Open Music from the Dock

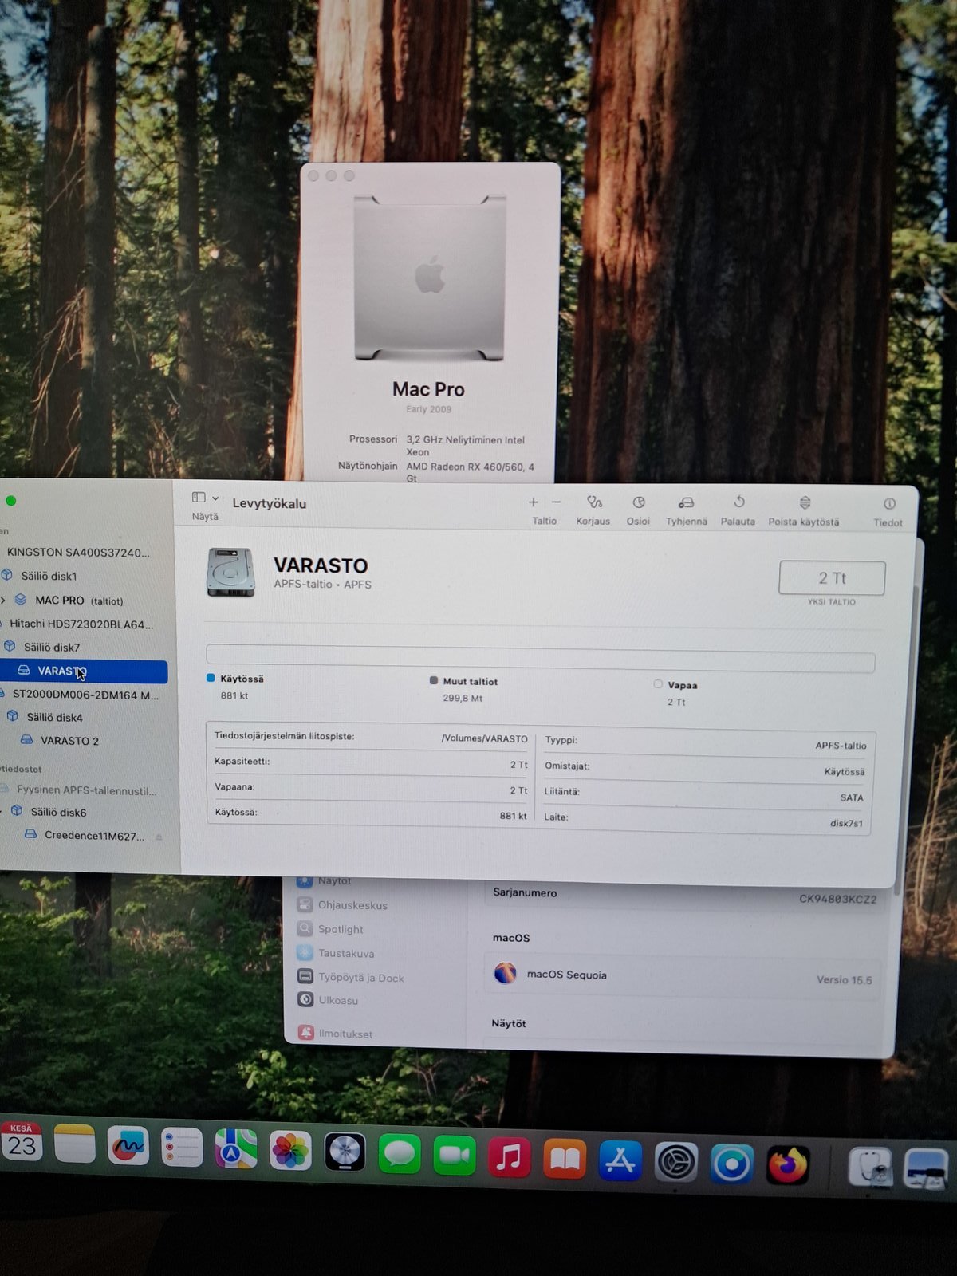point(509,1157)
